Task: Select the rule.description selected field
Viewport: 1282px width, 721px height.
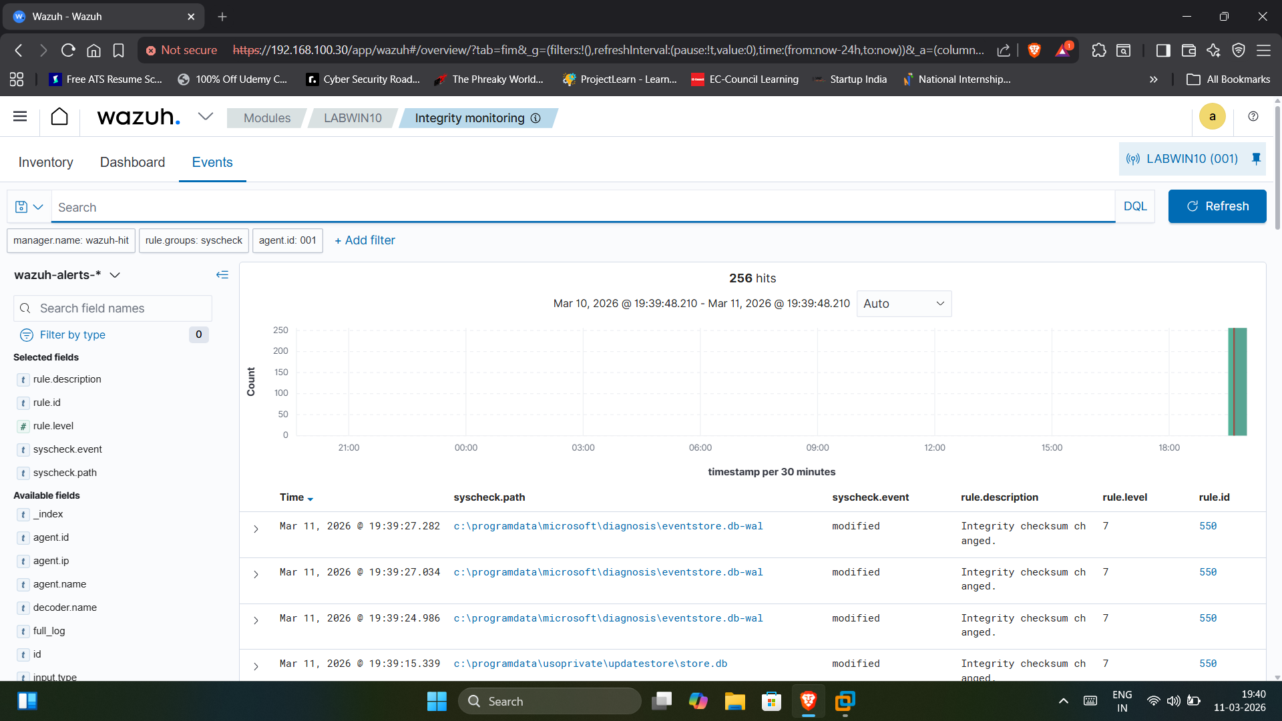Action: pos(67,379)
